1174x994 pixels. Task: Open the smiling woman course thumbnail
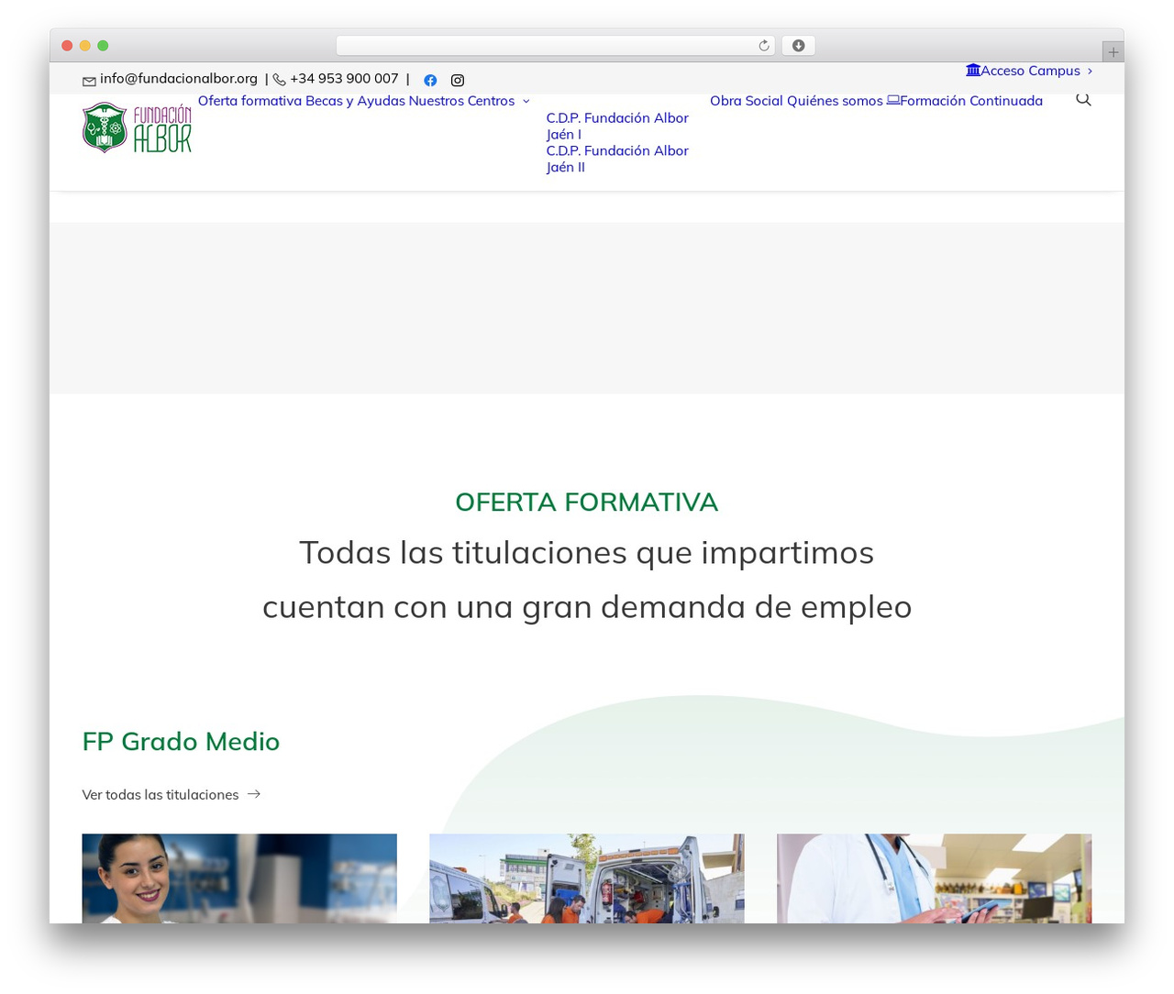(239, 878)
